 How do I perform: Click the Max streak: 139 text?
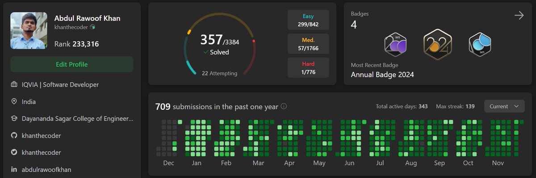tap(455, 107)
